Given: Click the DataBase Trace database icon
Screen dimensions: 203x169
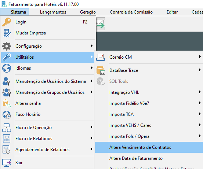Looking at the screenshot, I should [x=101, y=70].
